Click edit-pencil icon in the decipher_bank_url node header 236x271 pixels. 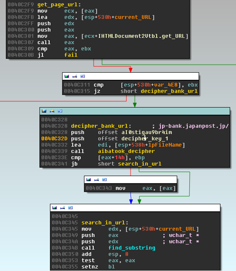coord(52,111)
